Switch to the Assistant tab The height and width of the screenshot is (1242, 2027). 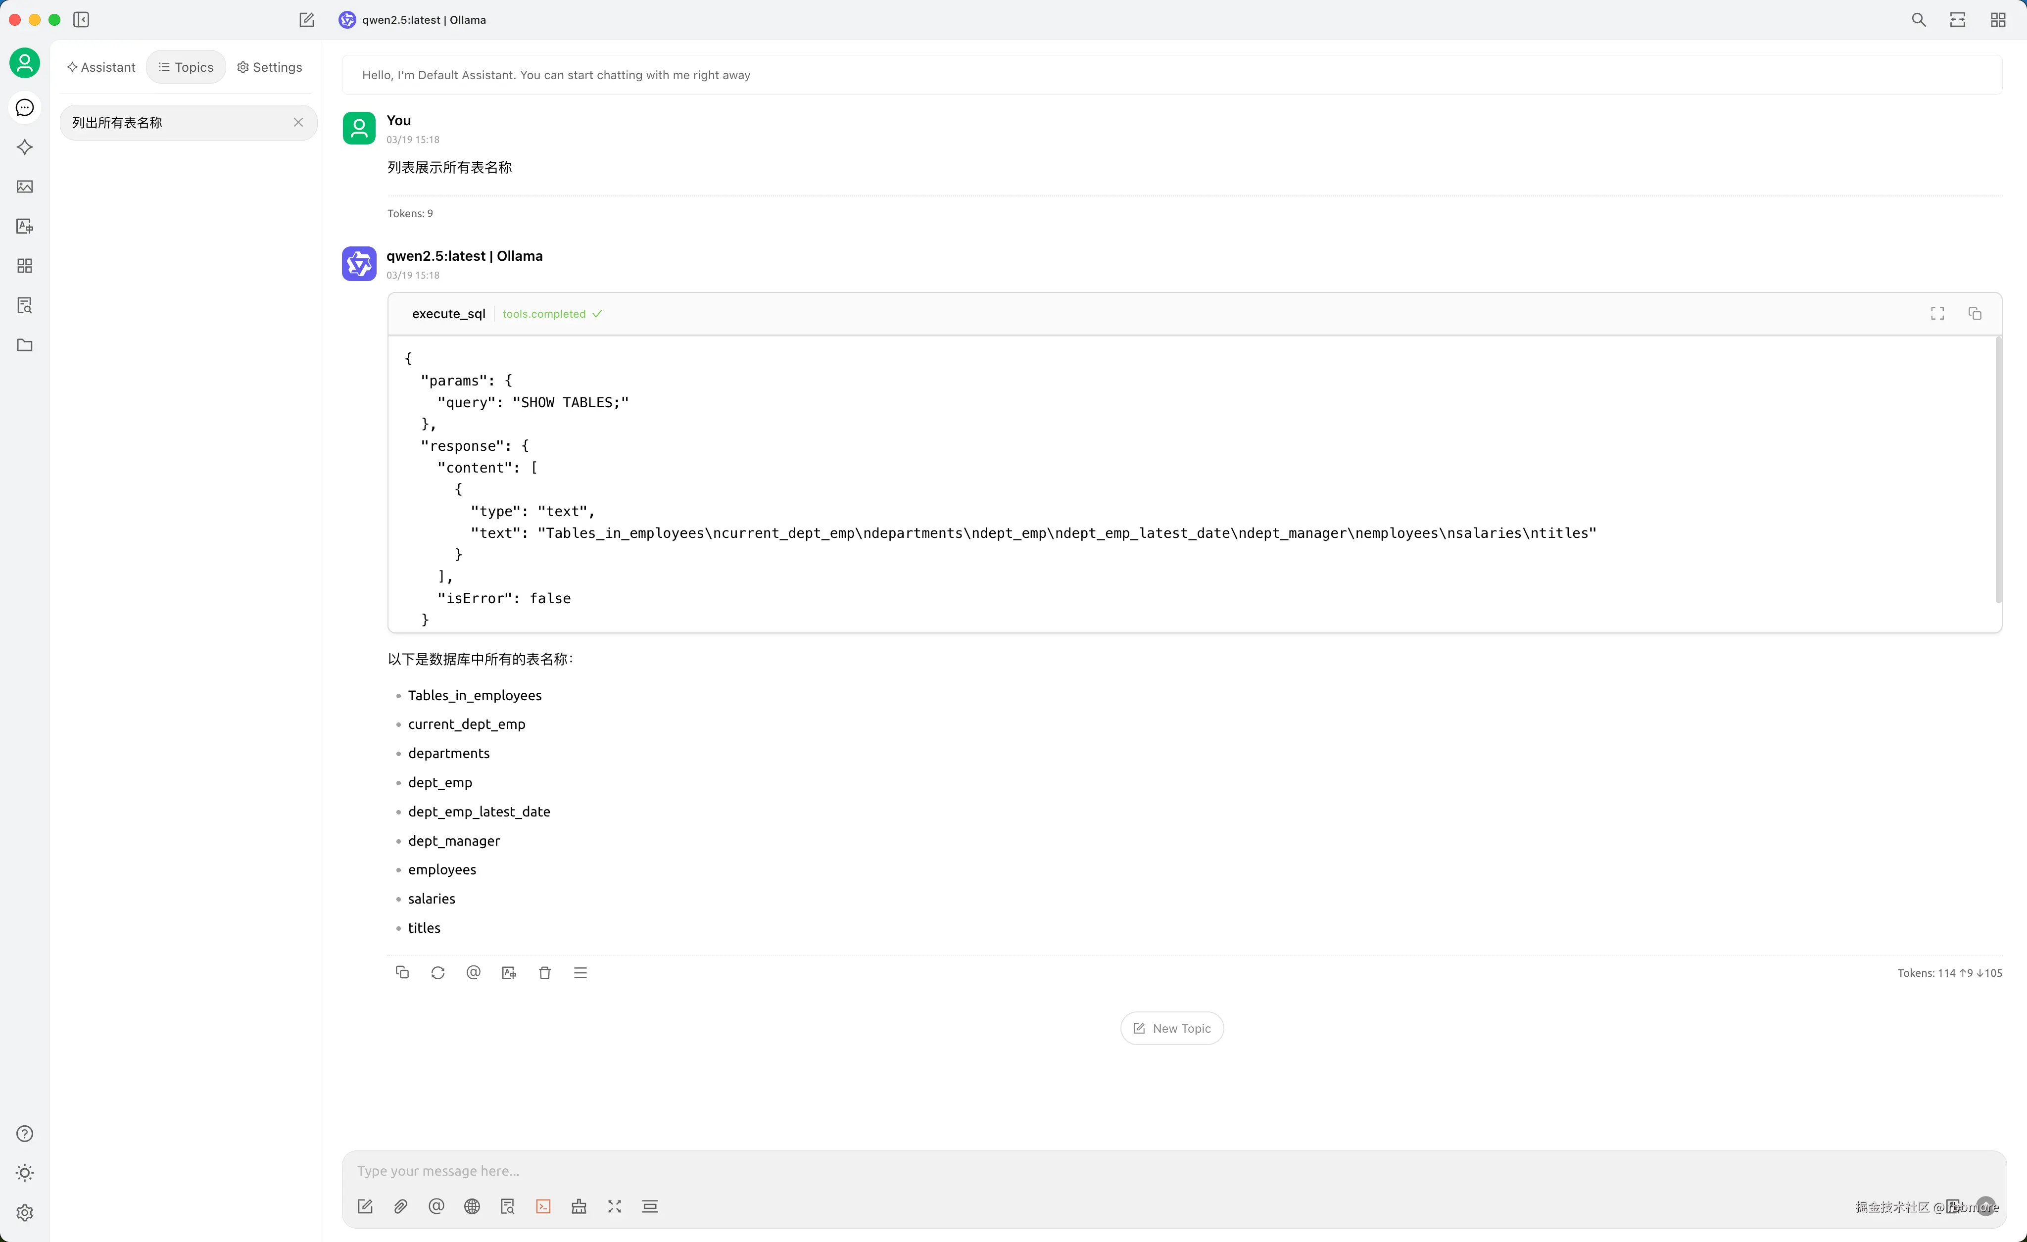click(101, 67)
